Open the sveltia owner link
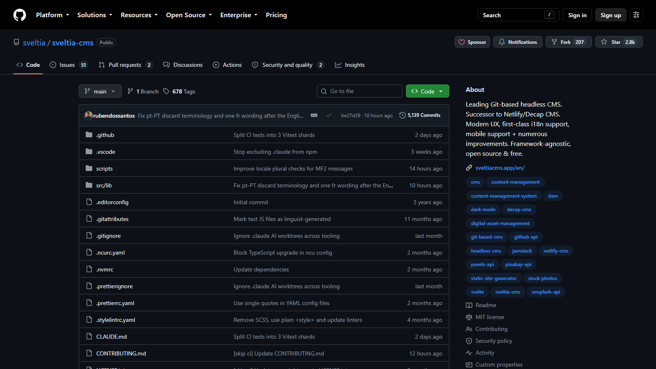Image resolution: width=656 pixels, height=369 pixels. click(x=34, y=43)
